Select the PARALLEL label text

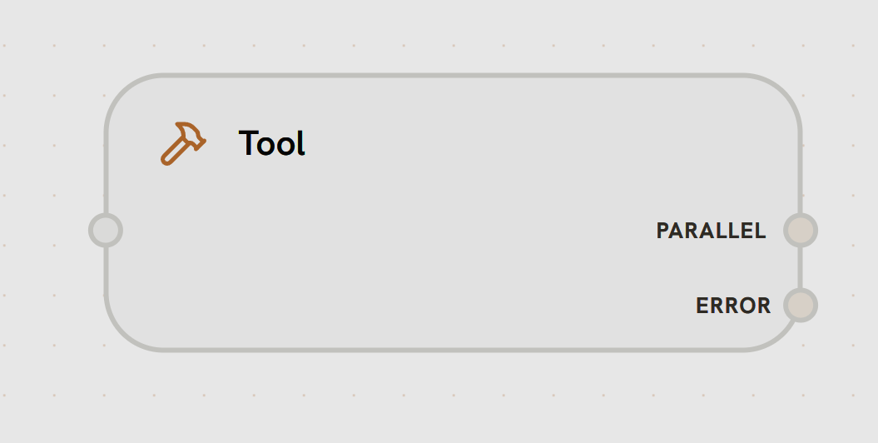click(711, 231)
